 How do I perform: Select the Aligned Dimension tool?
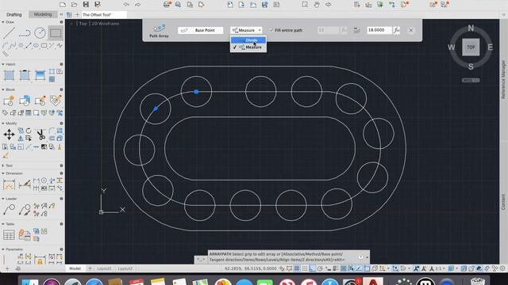[x=25, y=184]
